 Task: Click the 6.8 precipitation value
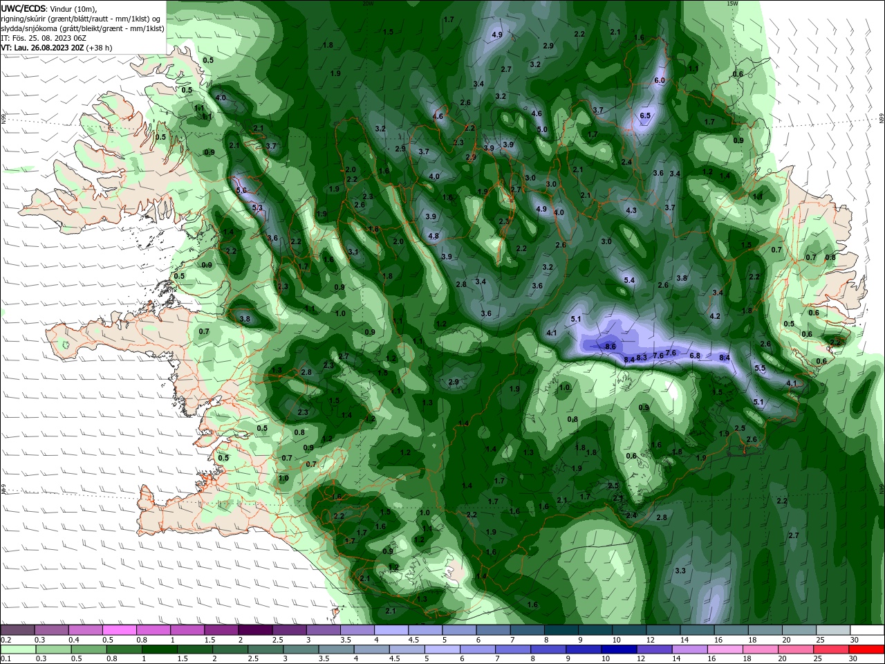tap(695, 356)
